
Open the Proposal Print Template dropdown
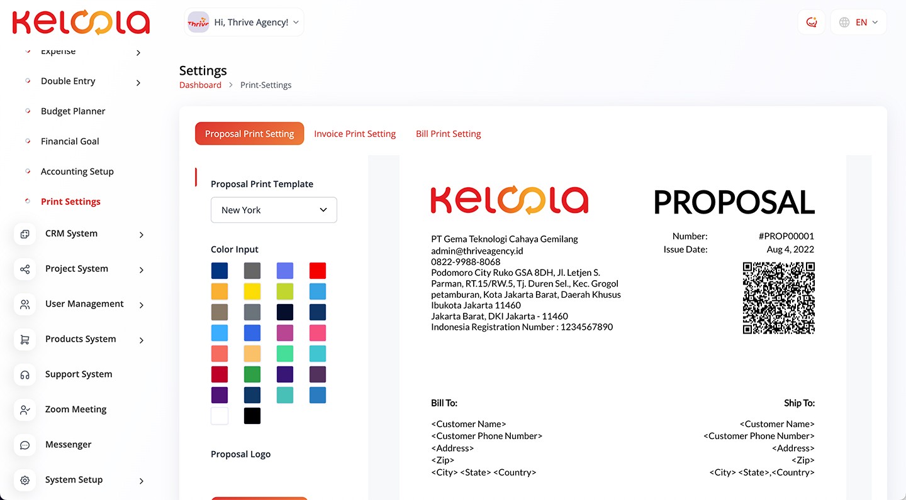[274, 210]
